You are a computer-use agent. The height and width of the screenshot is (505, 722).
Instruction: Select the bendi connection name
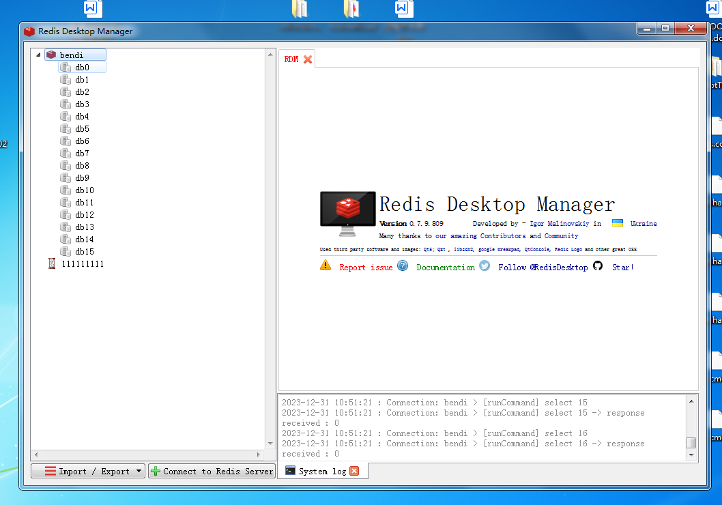tap(72, 55)
